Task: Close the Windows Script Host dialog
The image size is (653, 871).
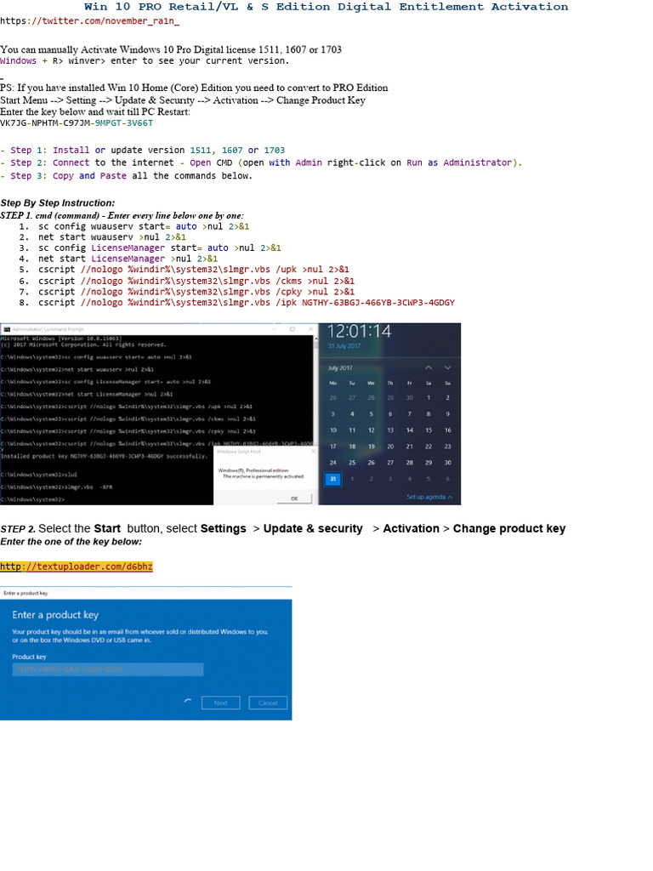Action: (313, 451)
